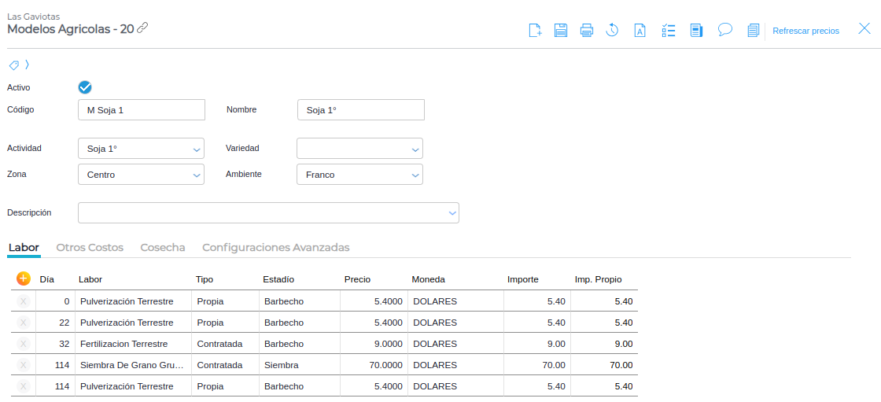Click the copy documents icon
Screen dimensions: 881x402
coord(753,31)
